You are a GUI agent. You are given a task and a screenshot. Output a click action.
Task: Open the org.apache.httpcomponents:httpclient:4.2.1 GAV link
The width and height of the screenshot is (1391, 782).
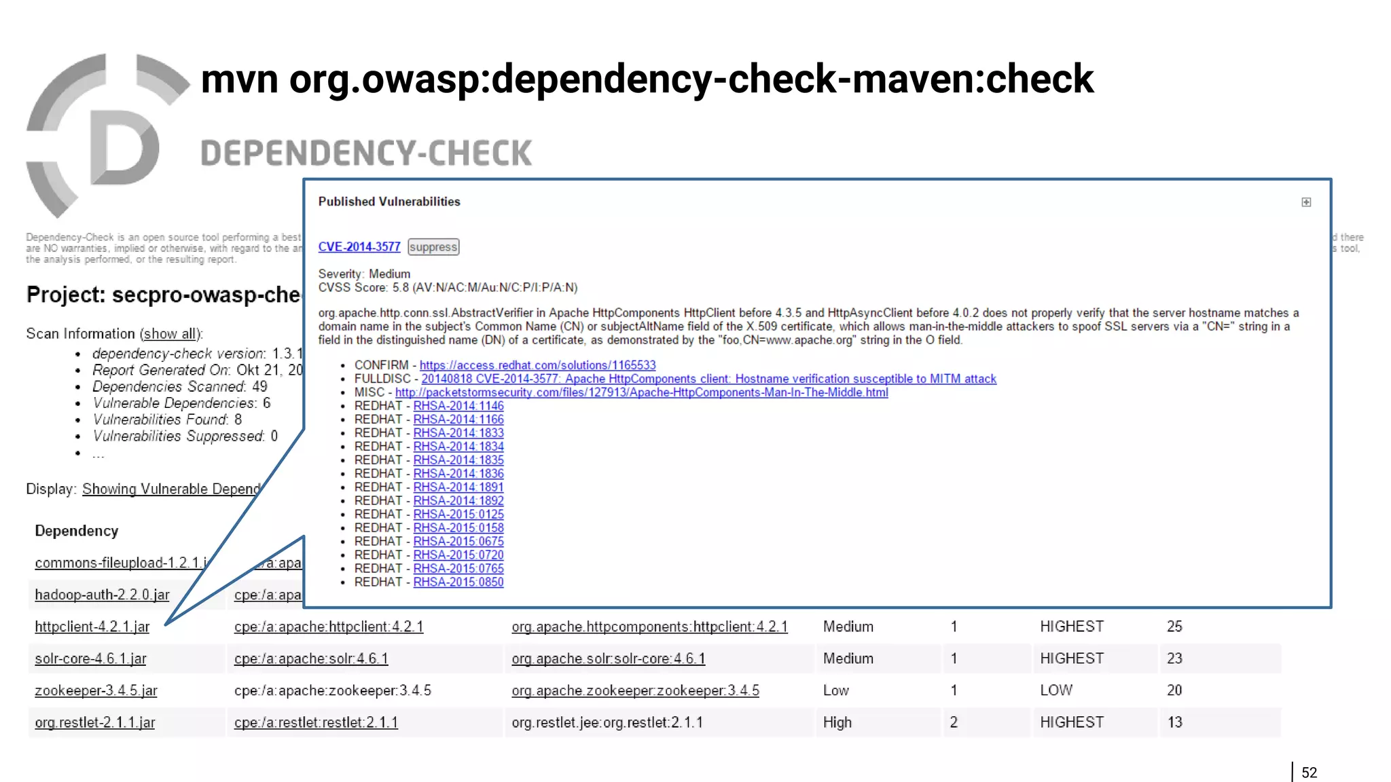(649, 627)
